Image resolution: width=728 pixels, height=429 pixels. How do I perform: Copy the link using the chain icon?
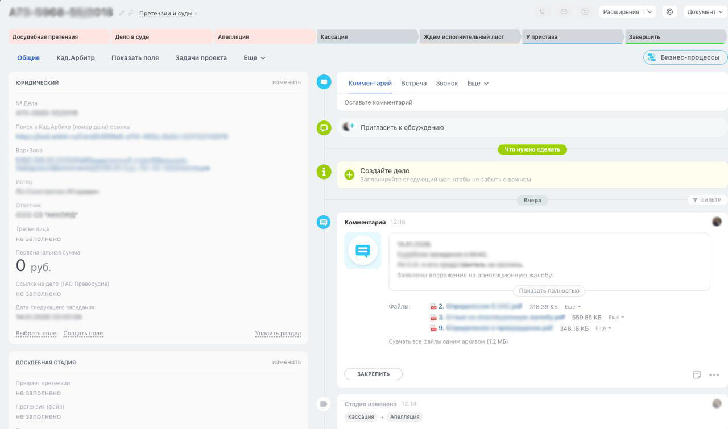[131, 13]
